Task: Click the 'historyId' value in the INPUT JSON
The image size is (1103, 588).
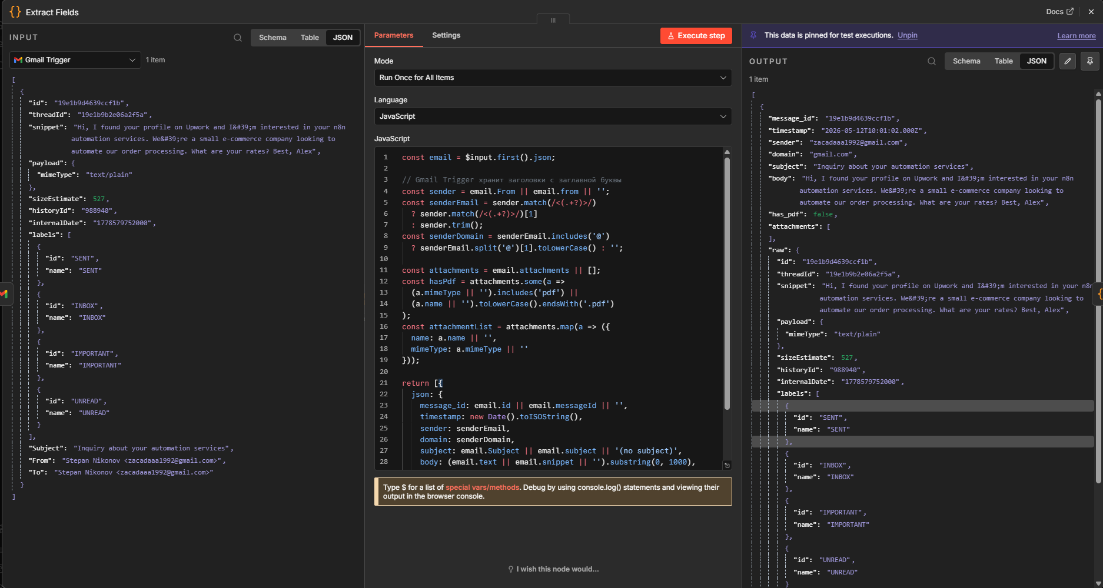Action: tap(98, 211)
